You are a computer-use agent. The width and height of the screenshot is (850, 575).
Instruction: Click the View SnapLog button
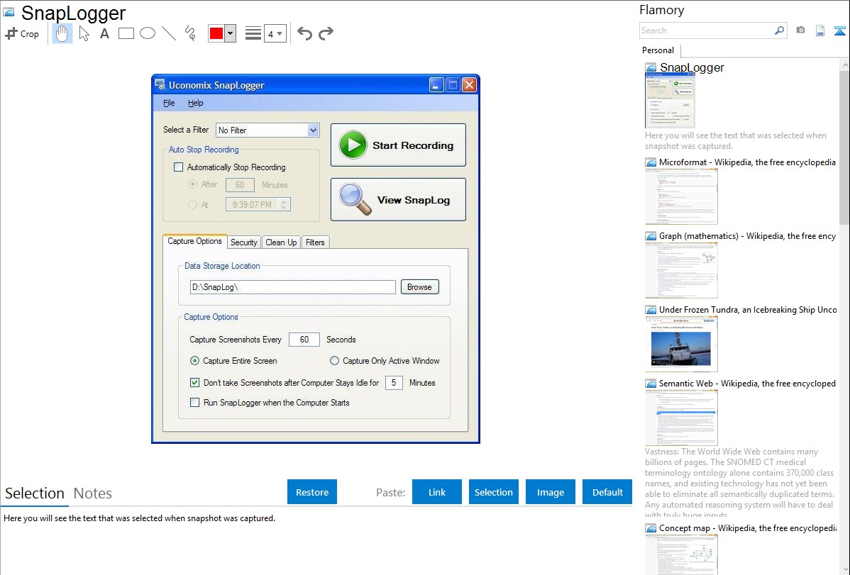pos(399,199)
